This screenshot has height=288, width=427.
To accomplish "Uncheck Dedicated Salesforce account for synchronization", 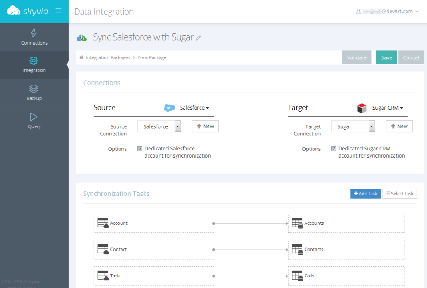I will 140,148.
